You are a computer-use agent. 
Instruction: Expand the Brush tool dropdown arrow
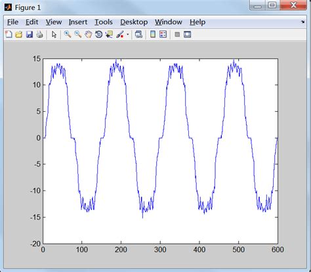tap(128, 35)
